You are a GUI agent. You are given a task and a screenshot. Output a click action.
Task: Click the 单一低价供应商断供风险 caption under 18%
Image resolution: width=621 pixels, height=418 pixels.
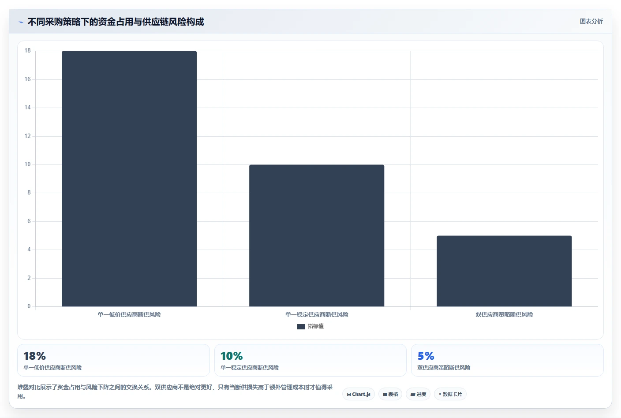click(52, 367)
